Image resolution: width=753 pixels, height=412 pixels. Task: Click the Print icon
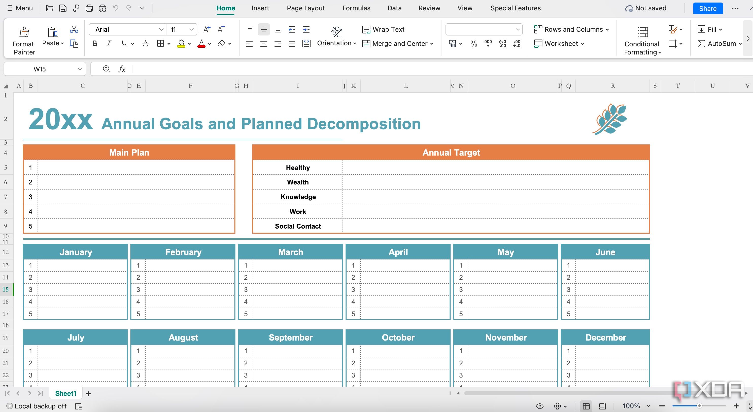pos(89,8)
